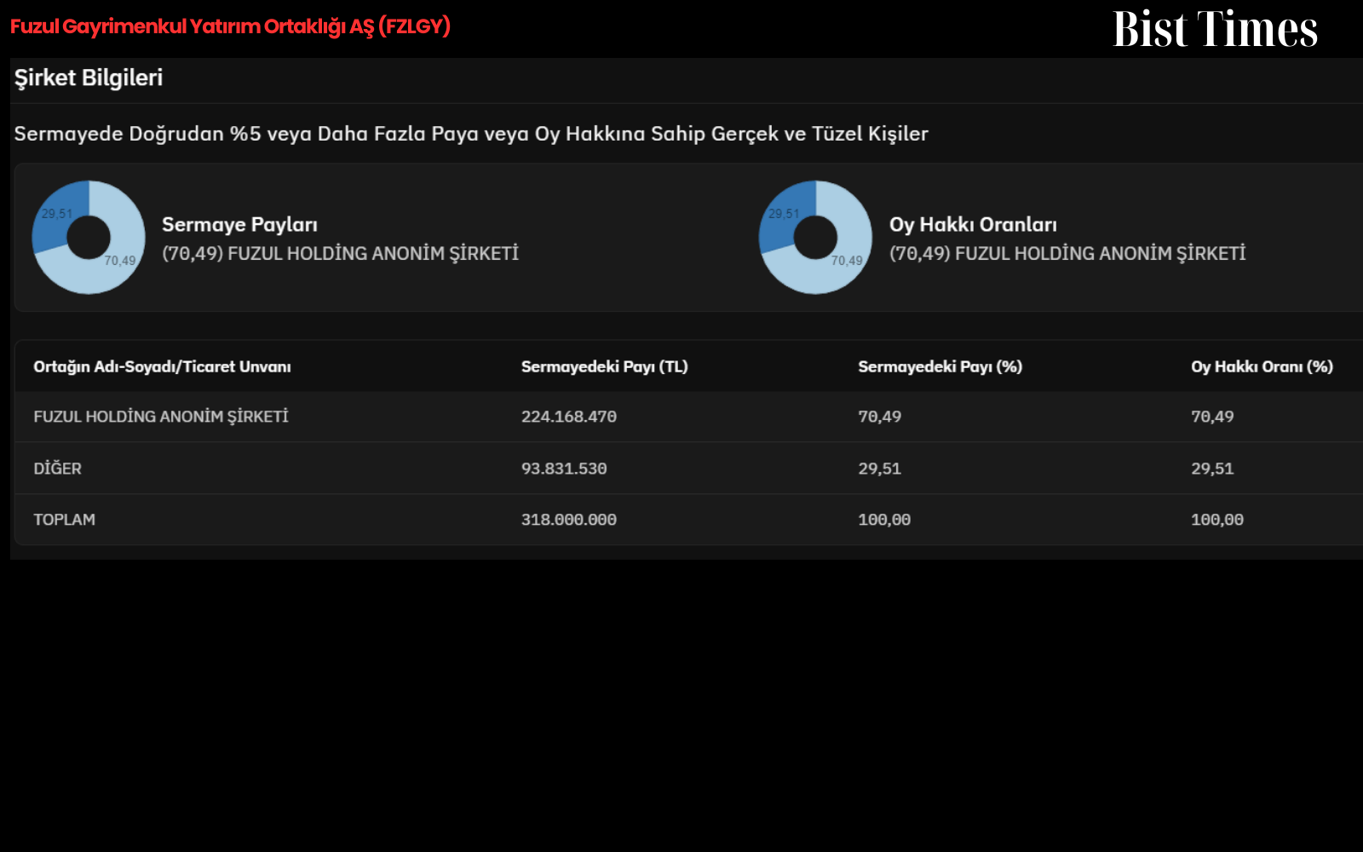The image size is (1363, 852).
Task: Sort by Oy Hakkı Oranı (%) column header
Action: pyautogui.click(x=1262, y=367)
